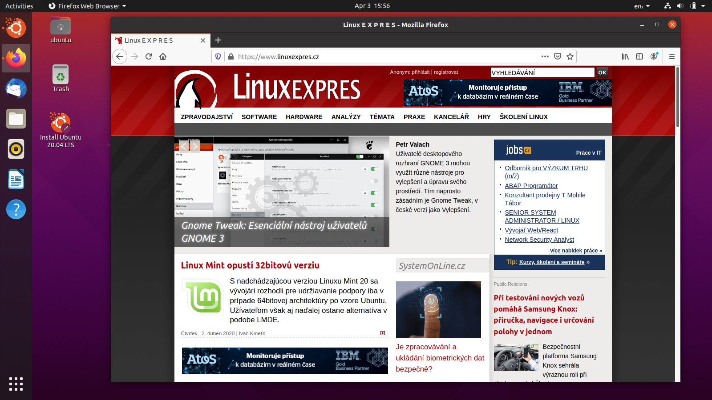The width and height of the screenshot is (712, 400).
Task: Open Kurzy, školení a semináře link
Action: (x=552, y=262)
